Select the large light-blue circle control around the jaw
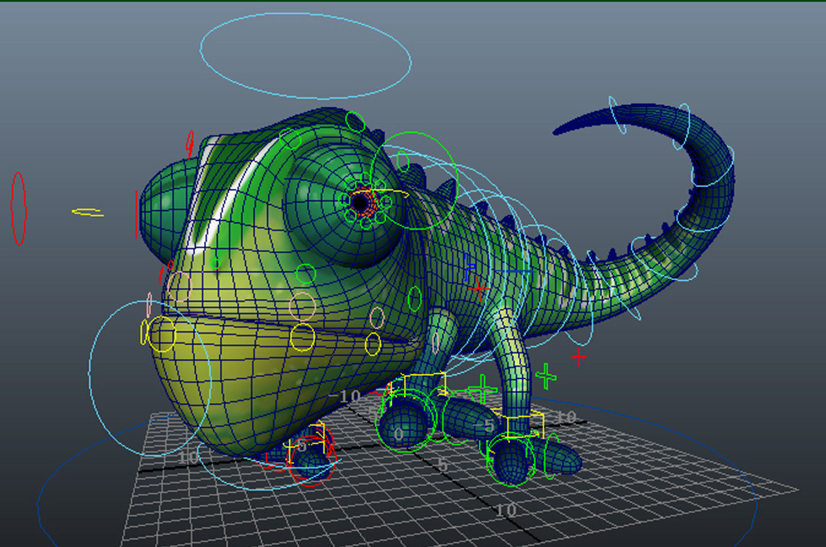 [150, 378]
